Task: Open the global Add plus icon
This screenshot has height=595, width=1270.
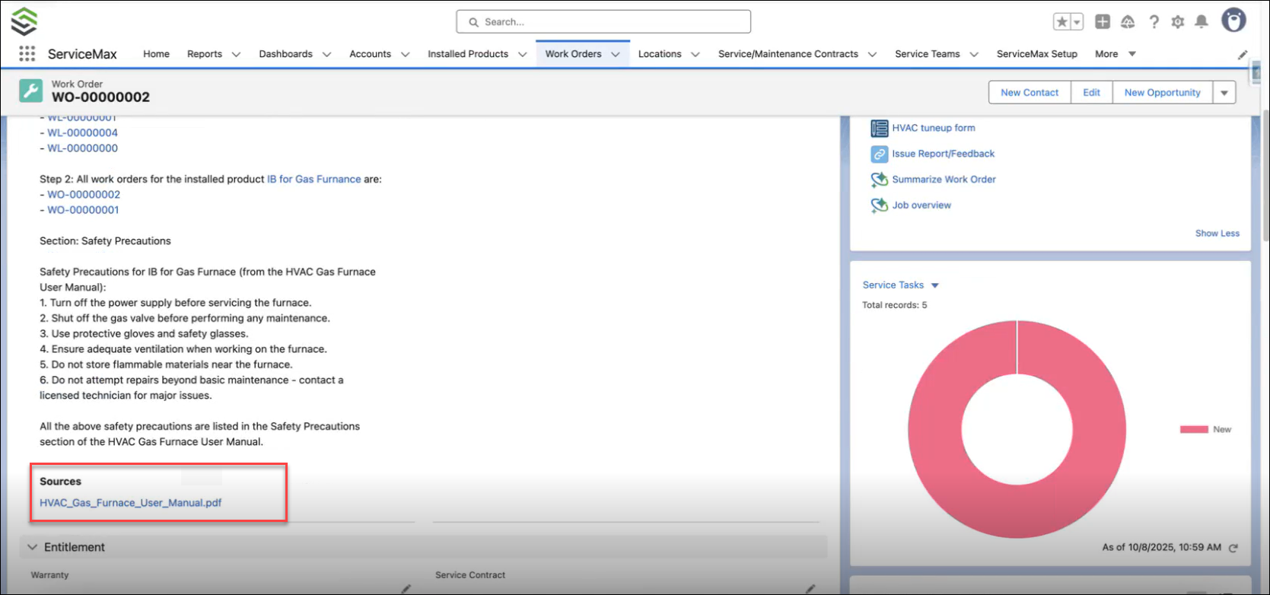Action: coord(1103,22)
